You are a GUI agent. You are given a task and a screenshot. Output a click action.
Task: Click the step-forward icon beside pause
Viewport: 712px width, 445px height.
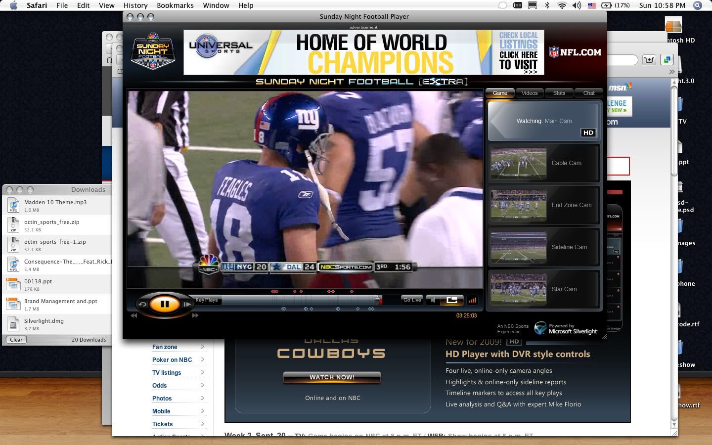(x=187, y=304)
